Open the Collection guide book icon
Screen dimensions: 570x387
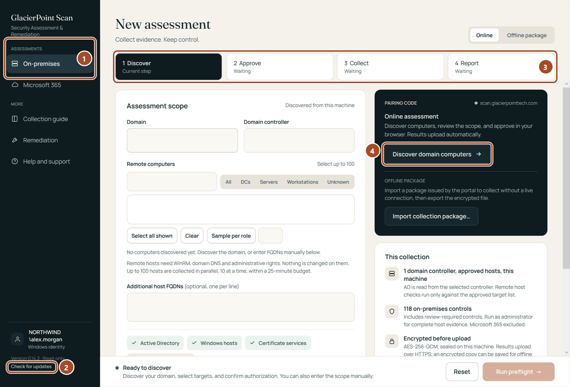[x=15, y=119]
